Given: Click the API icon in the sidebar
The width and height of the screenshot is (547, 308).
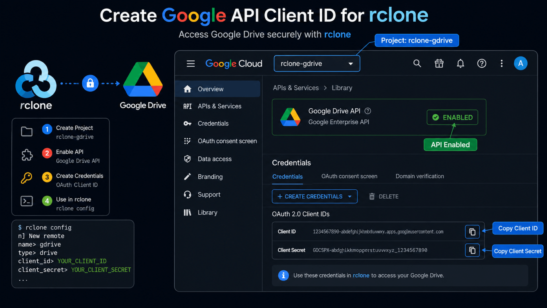Looking at the screenshot, I should point(187,106).
